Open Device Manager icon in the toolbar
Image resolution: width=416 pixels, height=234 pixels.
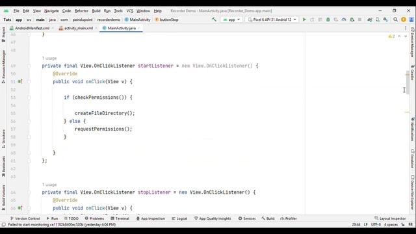(x=378, y=19)
